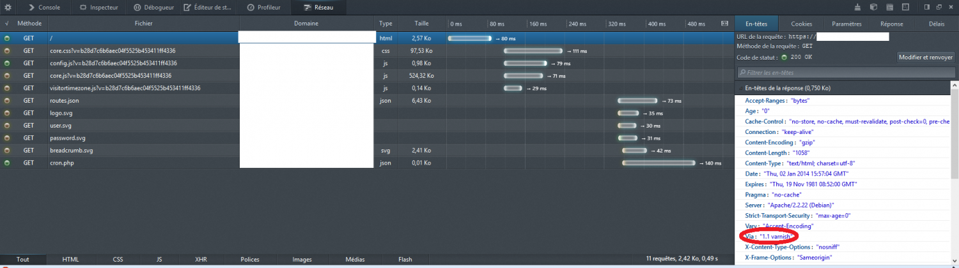Screen dimensions: 959x268
Task: Dock developer tools to the side
Action: (926, 8)
